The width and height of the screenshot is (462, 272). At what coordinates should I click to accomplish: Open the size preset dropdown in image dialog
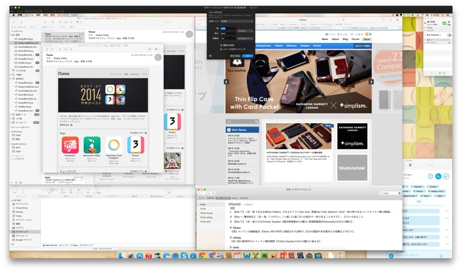tap(238, 21)
